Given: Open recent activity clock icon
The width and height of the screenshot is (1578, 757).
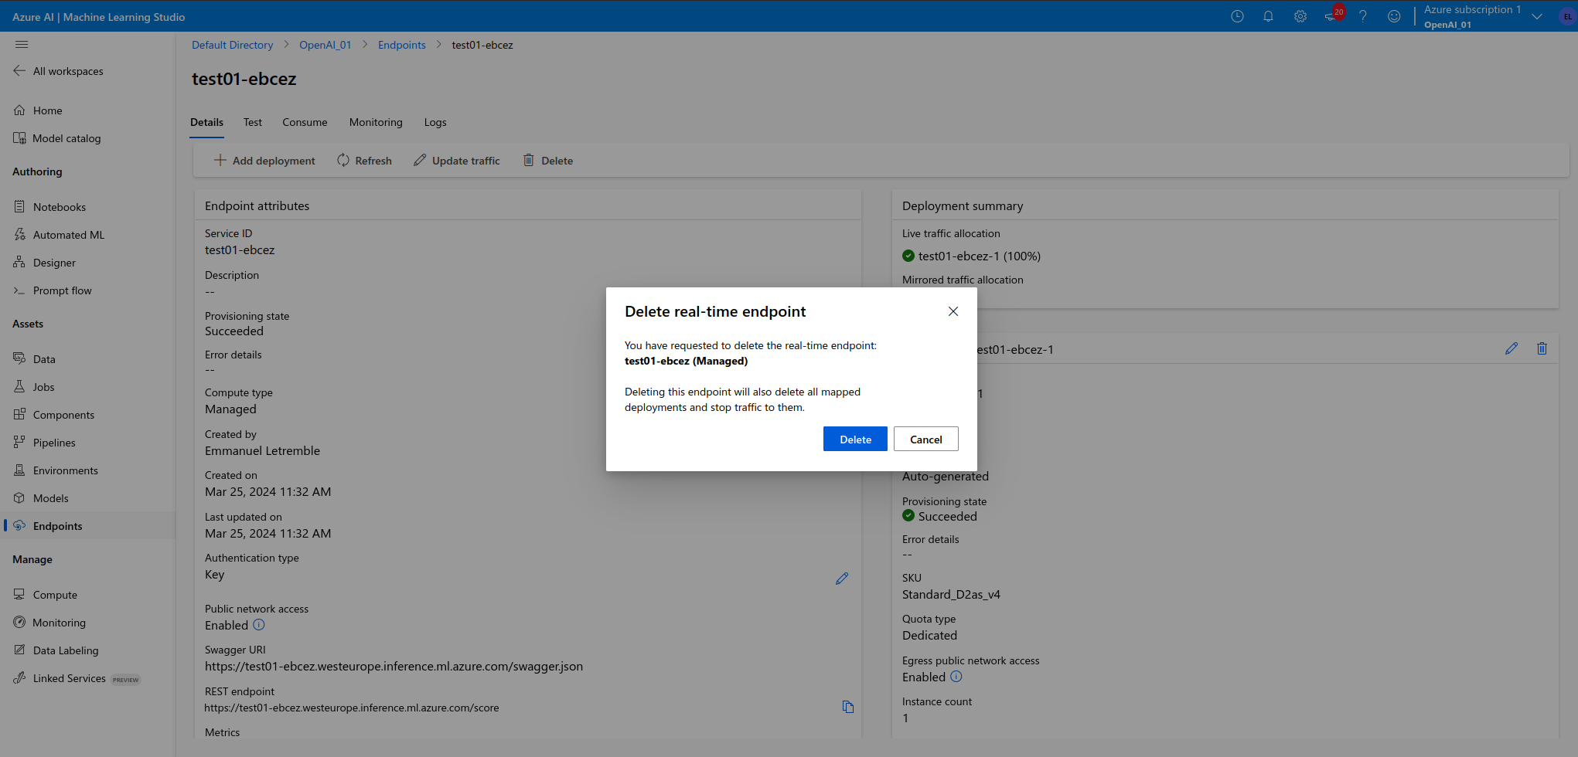Looking at the screenshot, I should (x=1237, y=16).
